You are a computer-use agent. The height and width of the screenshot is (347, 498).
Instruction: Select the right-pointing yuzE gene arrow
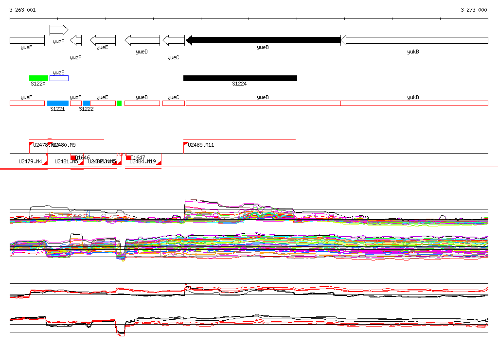tap(59, 30)
